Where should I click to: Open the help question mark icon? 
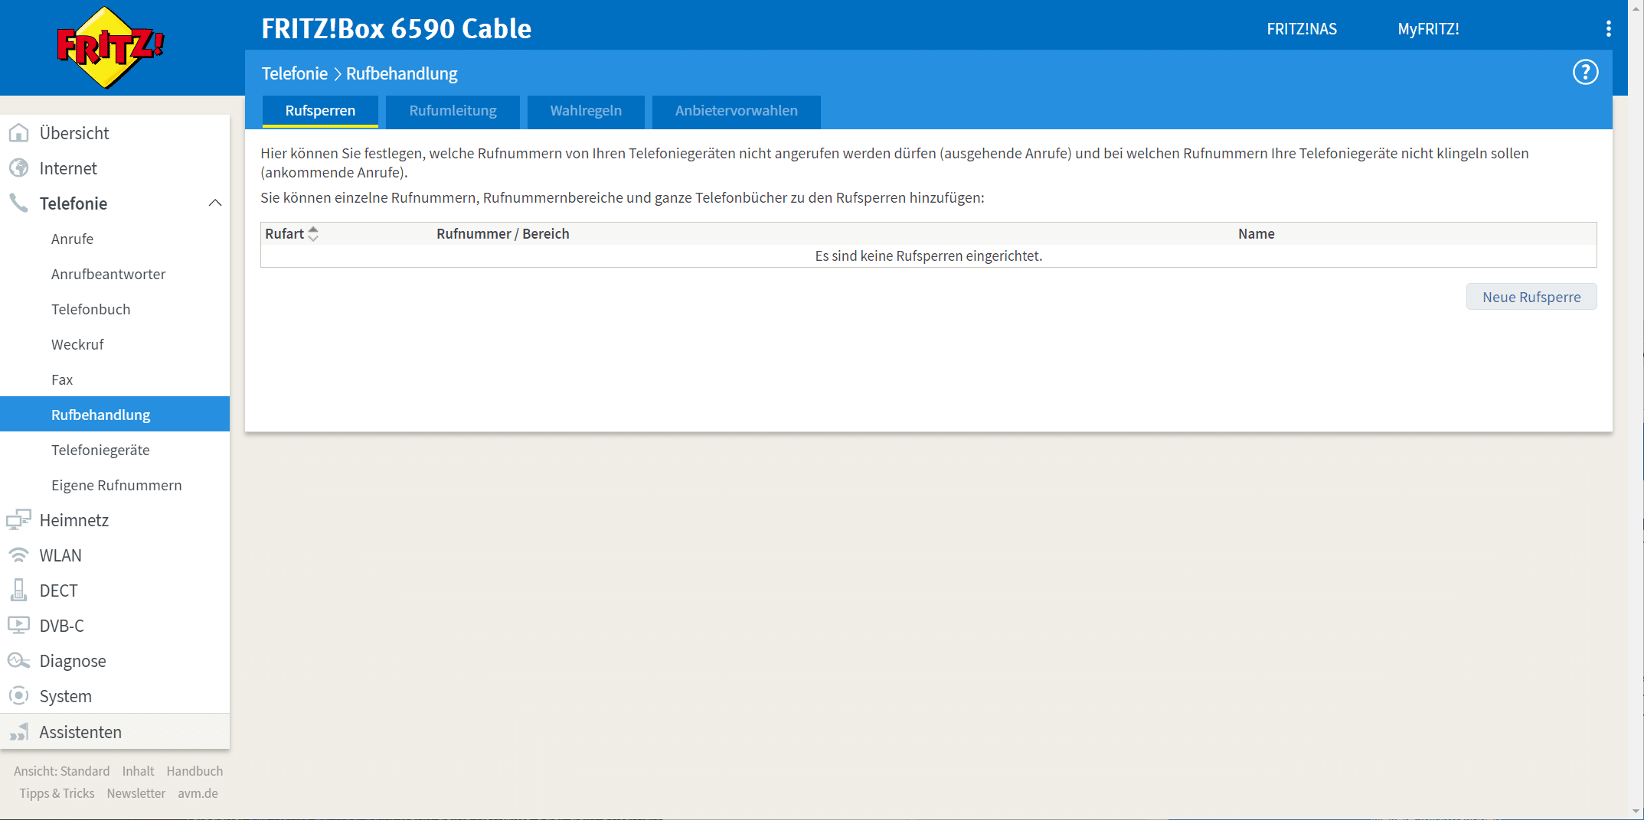tap(1585, 73)
